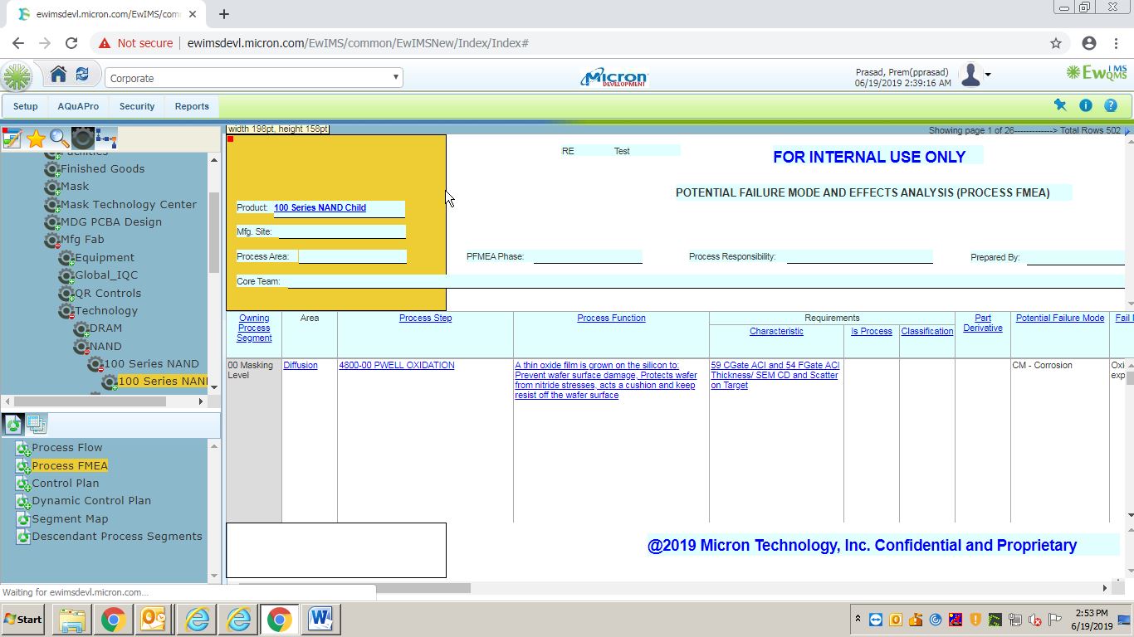The width and height of the screenshot is (1134, 637).
Task: Select the dark gear icon in sidebar toolbar
Action: [83, 139]
